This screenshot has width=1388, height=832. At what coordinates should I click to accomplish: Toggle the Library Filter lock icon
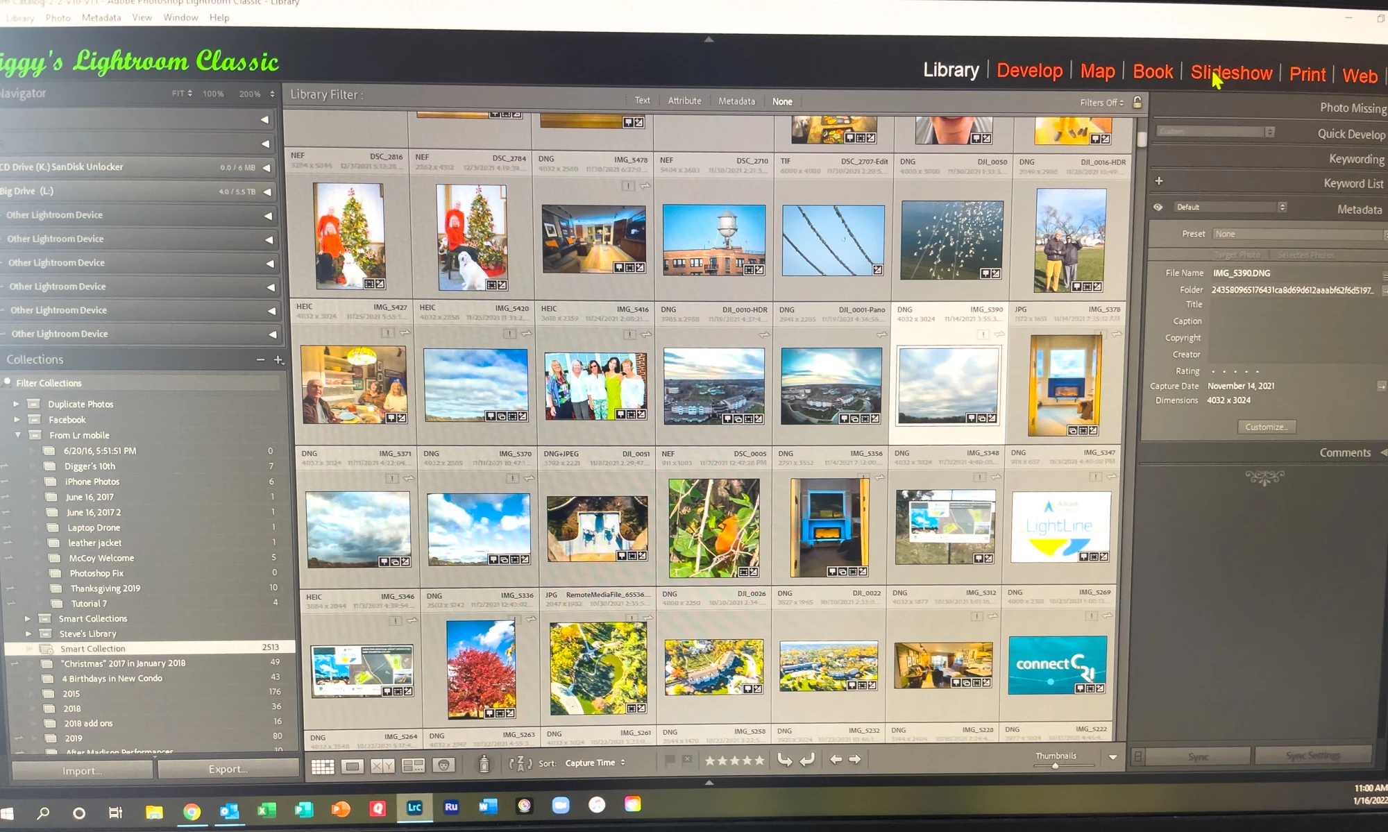1137,102
